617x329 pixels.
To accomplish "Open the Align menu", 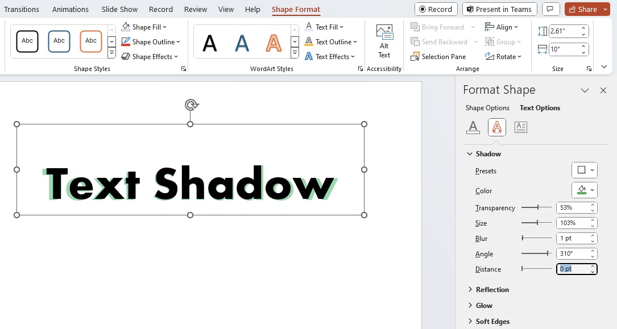I will (502, 27).
